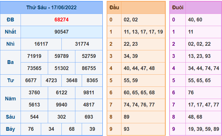Click the Đuôi column header
The height and width of the screenshot is (136, 222).
click(x=178, y=7)
